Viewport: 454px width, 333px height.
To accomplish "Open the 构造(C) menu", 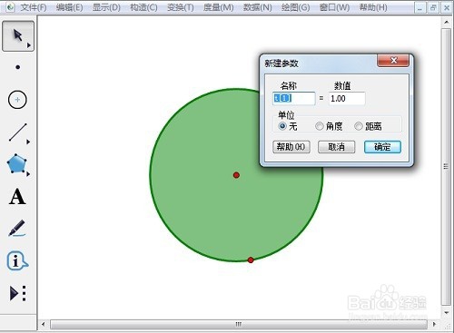I will click(143, 7).
